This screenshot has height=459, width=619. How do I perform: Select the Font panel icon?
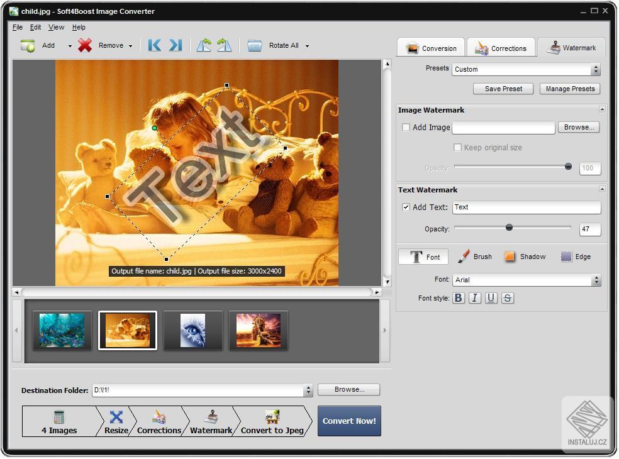click(x=423, y=257)
